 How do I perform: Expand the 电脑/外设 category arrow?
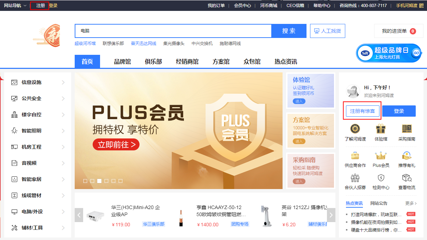[63, 212]
